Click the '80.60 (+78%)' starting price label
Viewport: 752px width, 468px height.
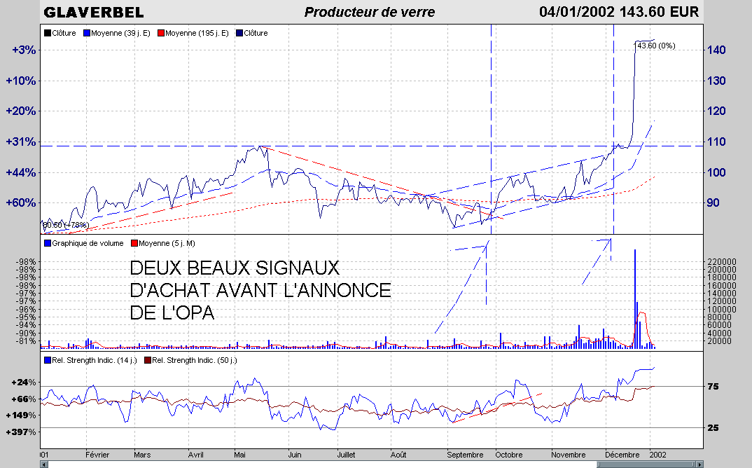66,225
